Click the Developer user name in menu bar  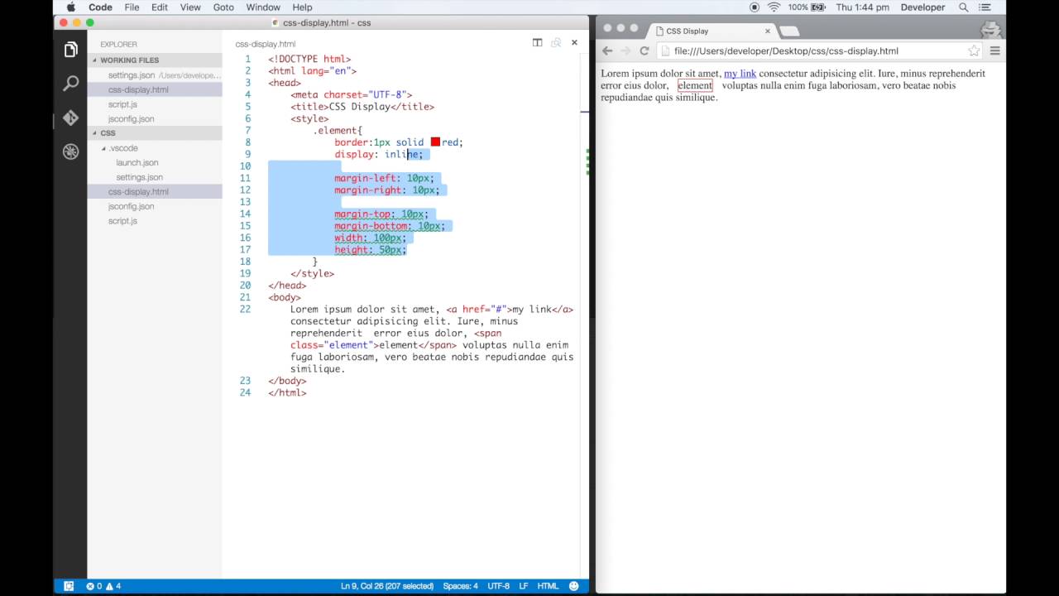click(923, 7)
